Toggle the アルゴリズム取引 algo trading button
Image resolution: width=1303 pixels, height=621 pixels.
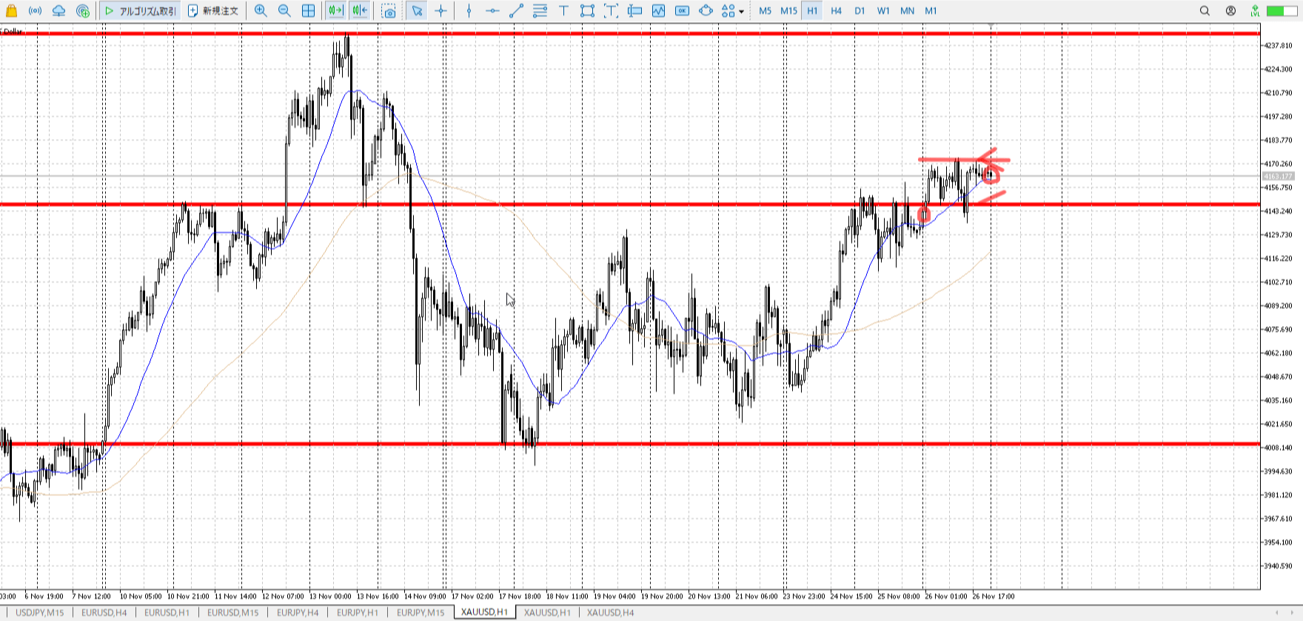pyautogui.click(x=140, y=10)
